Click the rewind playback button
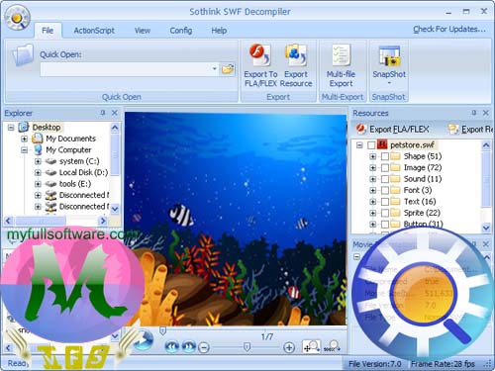The height and width of the screenshot is (371, 495). point(172,346)
